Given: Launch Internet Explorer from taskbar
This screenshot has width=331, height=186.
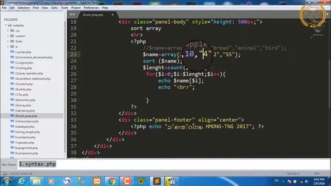Looking at the screenshot, I should tap(21, 181).
